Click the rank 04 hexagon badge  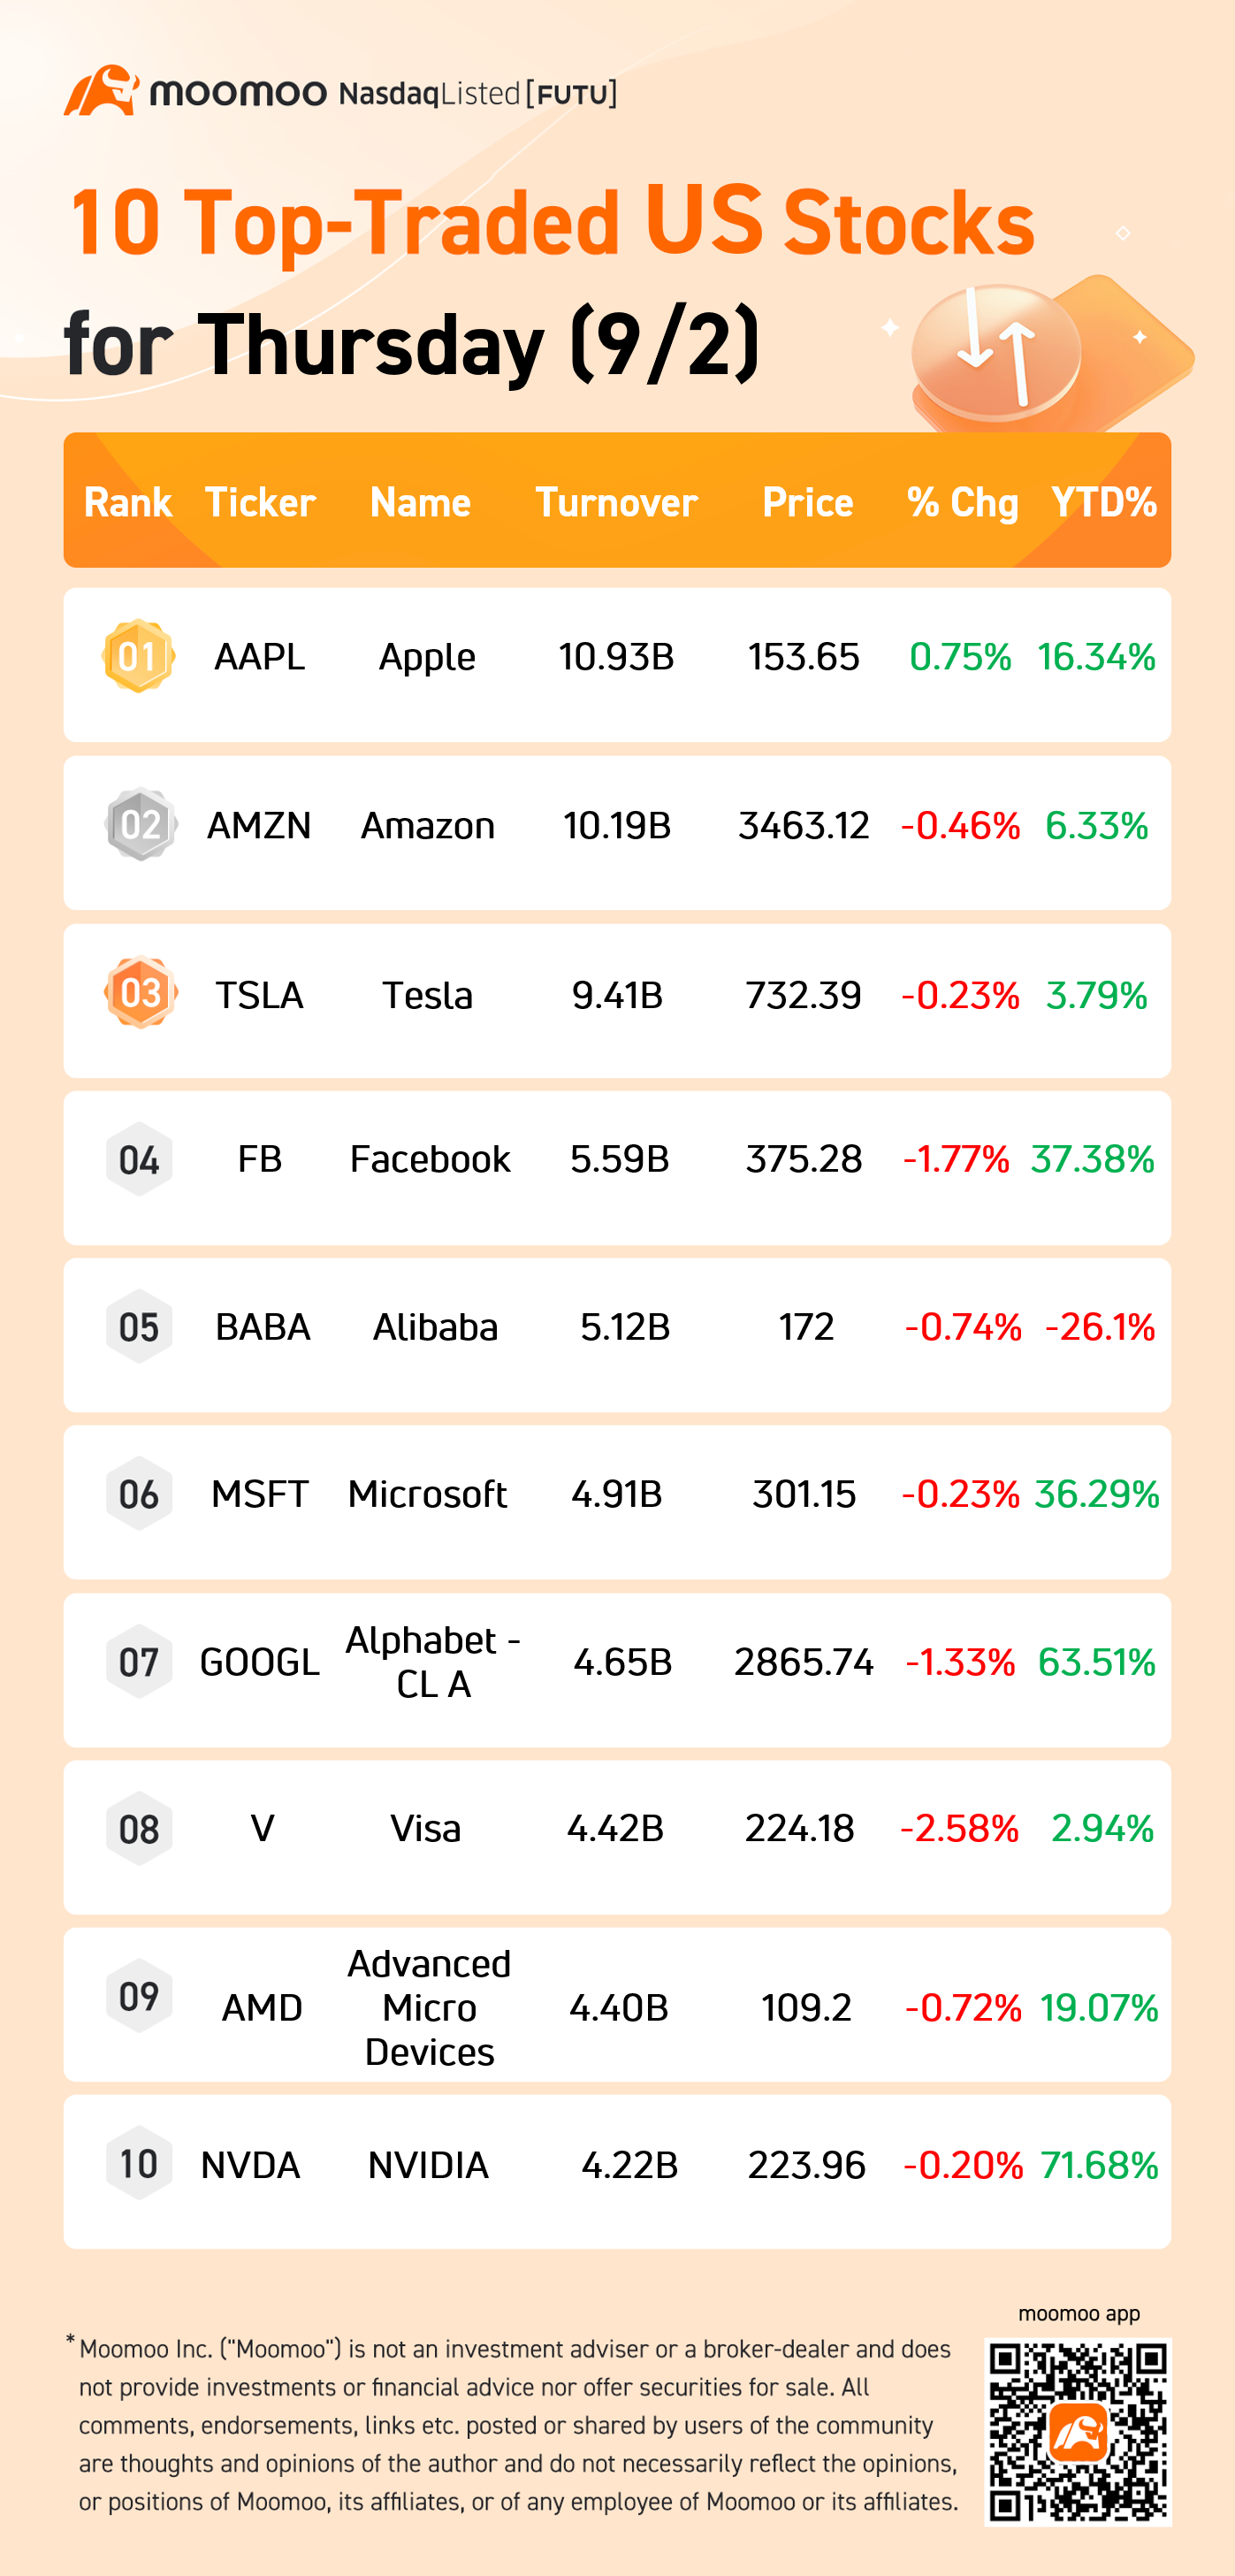139,1160
